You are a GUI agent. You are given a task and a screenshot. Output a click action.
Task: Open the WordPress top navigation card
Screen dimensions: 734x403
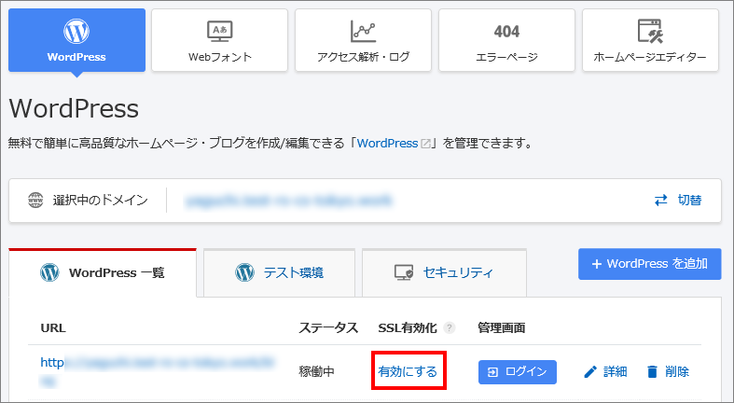pyautogui.click(x=76, y=40)
